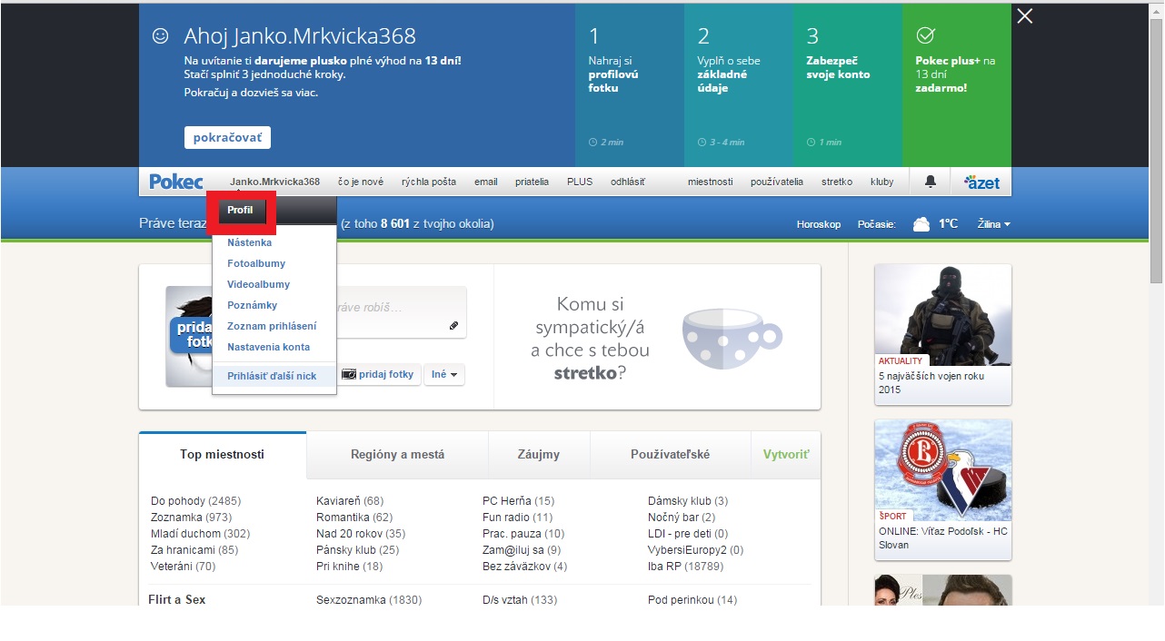Open používatelia in the navbar

pos(777,182)
